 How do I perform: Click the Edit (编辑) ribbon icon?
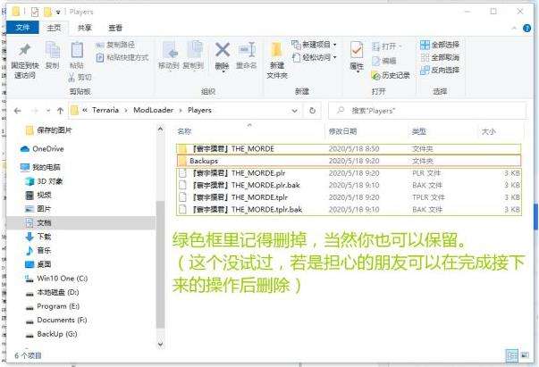point(384,61)
